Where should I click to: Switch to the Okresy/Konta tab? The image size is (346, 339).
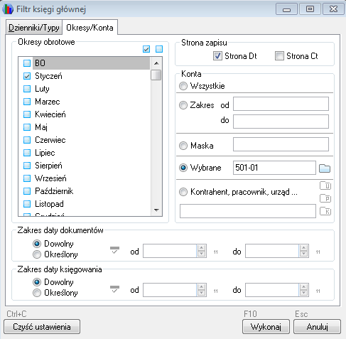point(90,28)
